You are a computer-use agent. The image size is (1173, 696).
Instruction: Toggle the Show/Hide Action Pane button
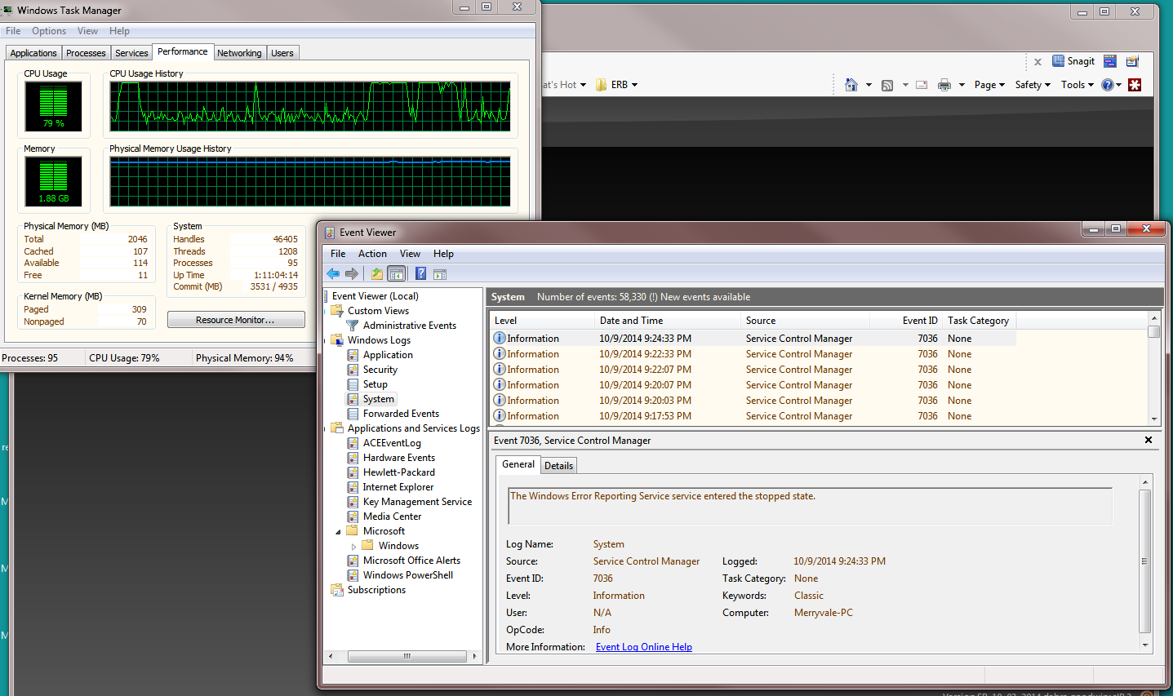(440, 274)
